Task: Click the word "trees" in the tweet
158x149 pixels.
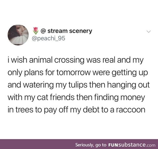Action: (24, 110)
